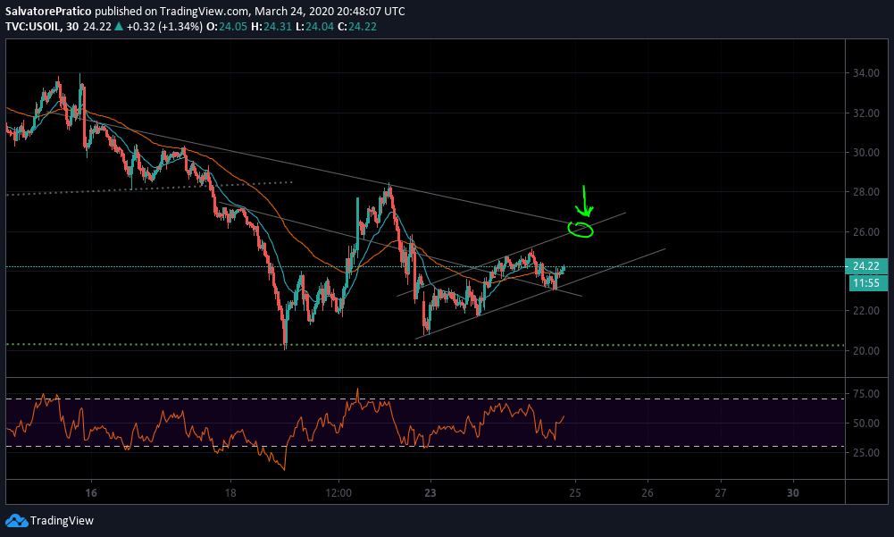This screenshot has height=537, width=894.
Task: Click the high value 24.31
Action: coord(278,26)
